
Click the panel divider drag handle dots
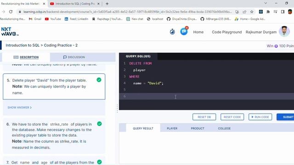coord(118,109)
